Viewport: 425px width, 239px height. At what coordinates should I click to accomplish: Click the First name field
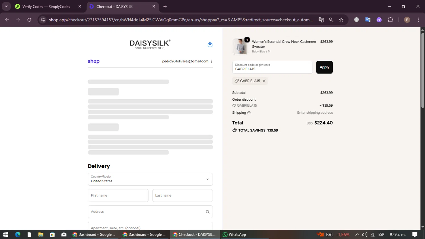(118, 196)
